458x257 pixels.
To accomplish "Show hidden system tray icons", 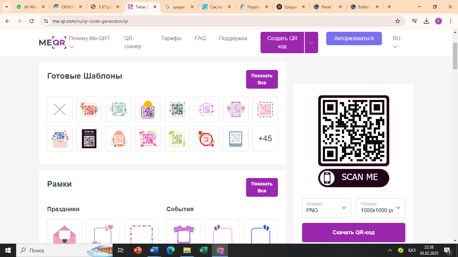I will pyautogui.click(x=390, y=250).
